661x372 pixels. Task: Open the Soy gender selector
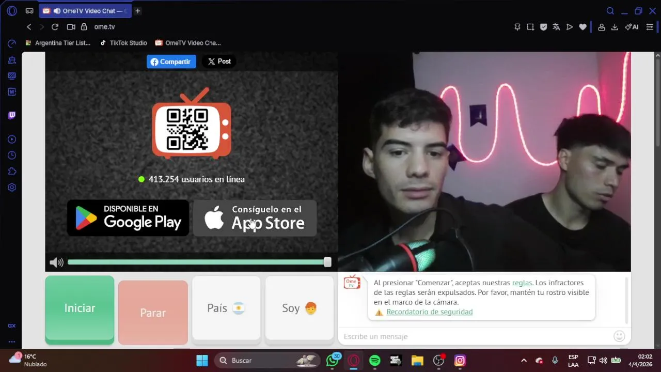pyautogui.click(x=300, y=308)
